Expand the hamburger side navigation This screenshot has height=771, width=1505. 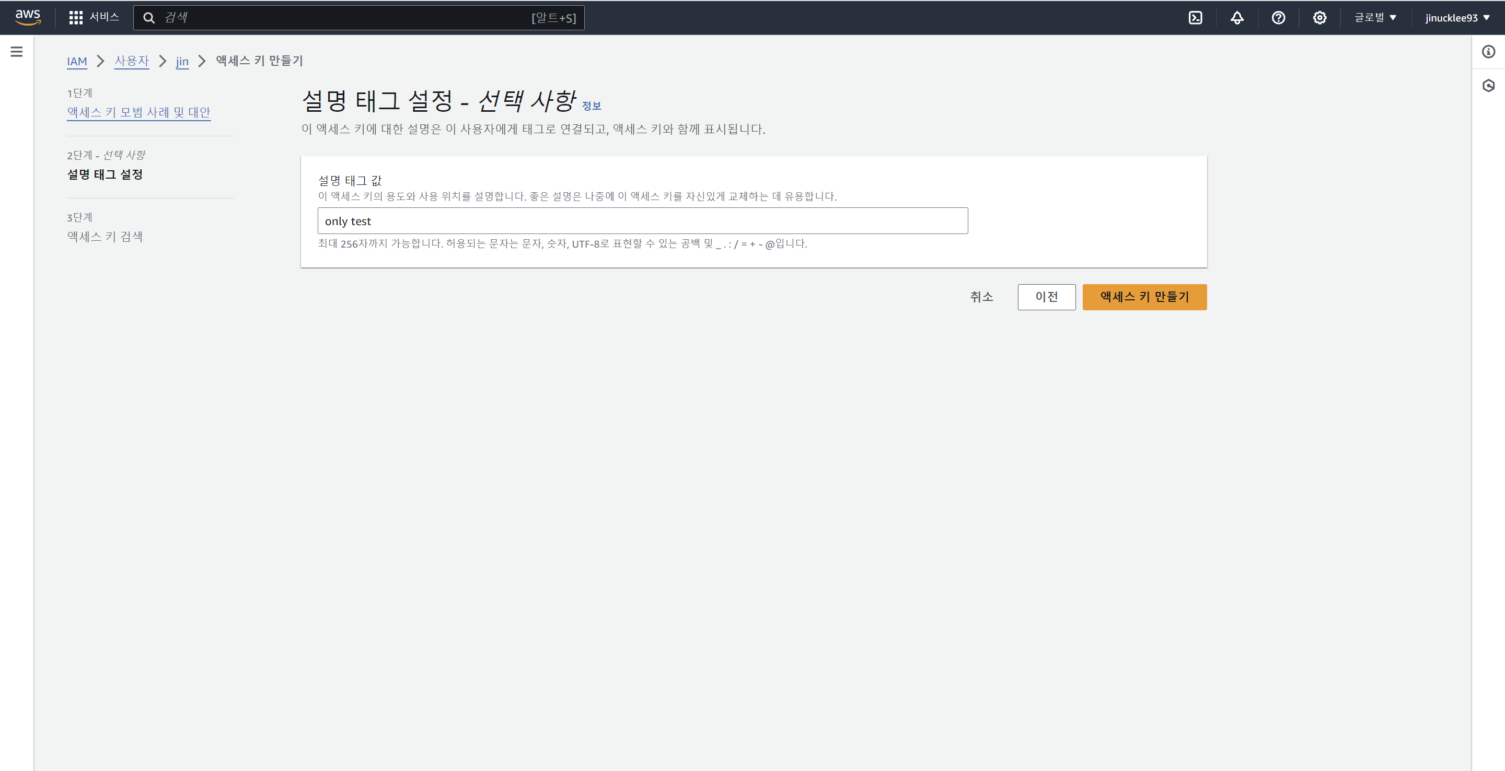16,52
